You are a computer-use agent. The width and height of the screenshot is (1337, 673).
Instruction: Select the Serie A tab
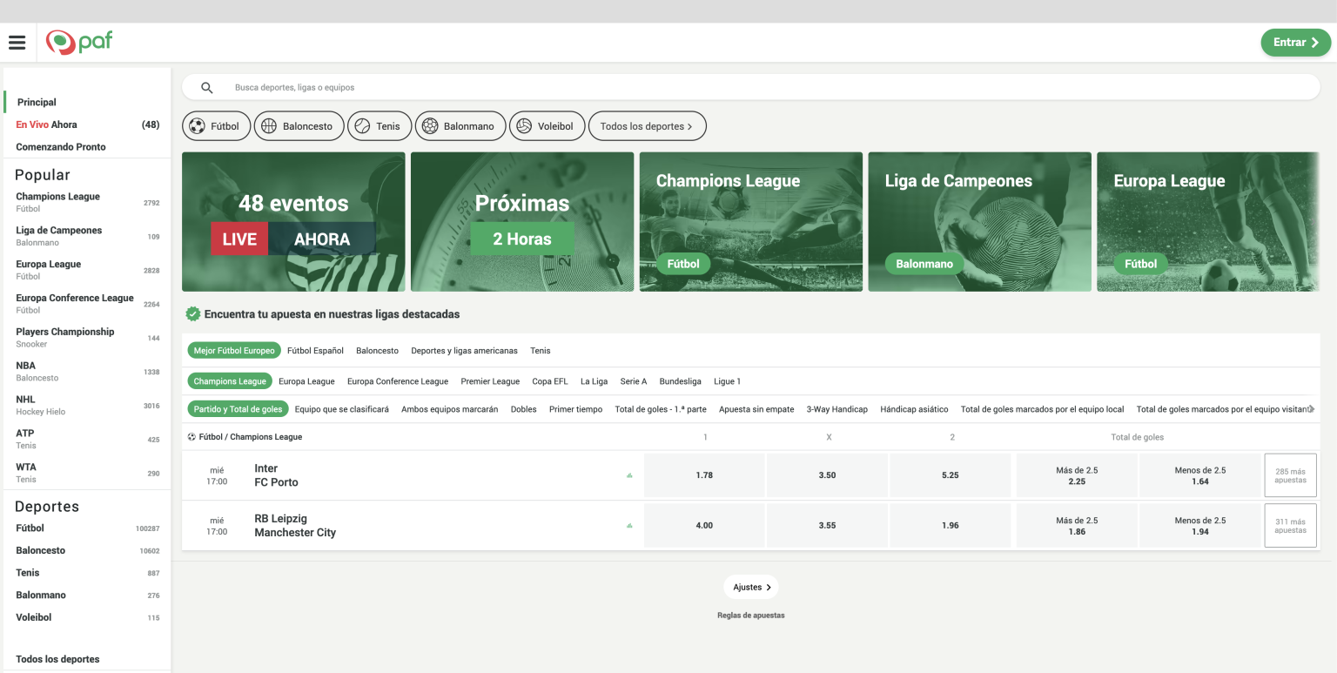(634, 381)
